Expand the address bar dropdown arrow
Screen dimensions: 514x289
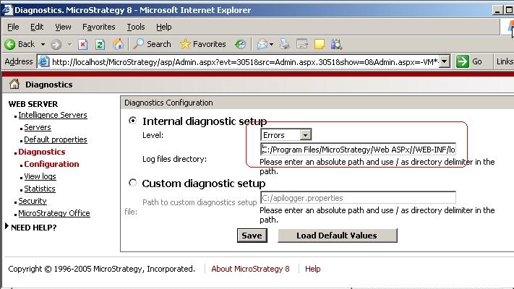(x=444, y=61)
